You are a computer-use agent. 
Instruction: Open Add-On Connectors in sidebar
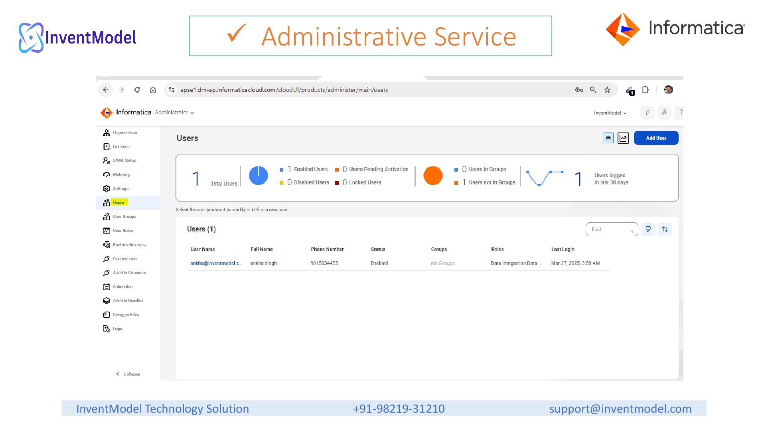click(128, 273)
